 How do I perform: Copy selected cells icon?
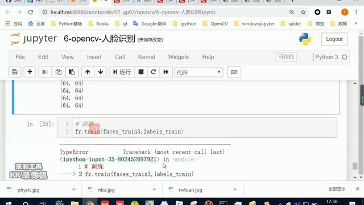click(x=58, y=72)
